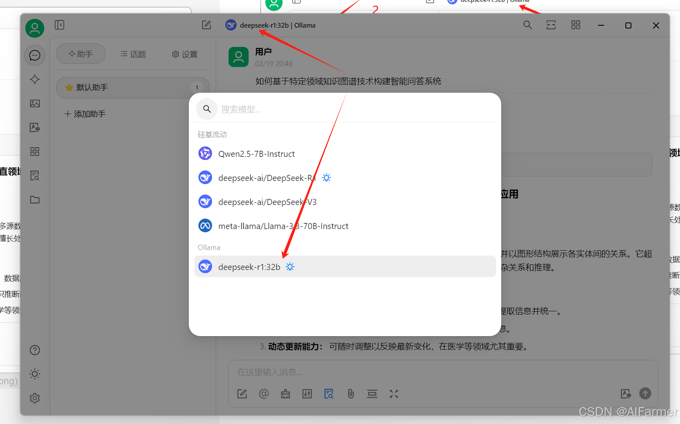Toggle the theme sun icon in sidebar

click(35, 374)
